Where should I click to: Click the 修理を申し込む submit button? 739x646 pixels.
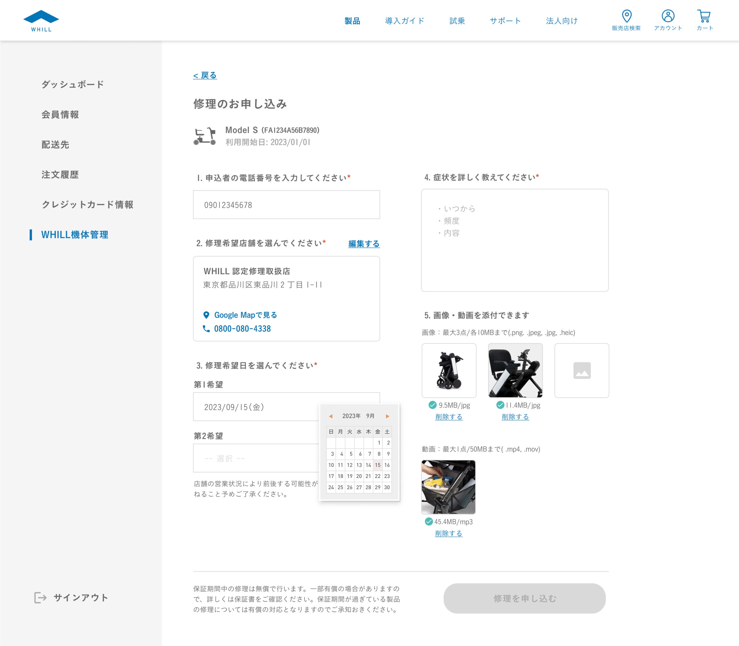pos(524,598)
